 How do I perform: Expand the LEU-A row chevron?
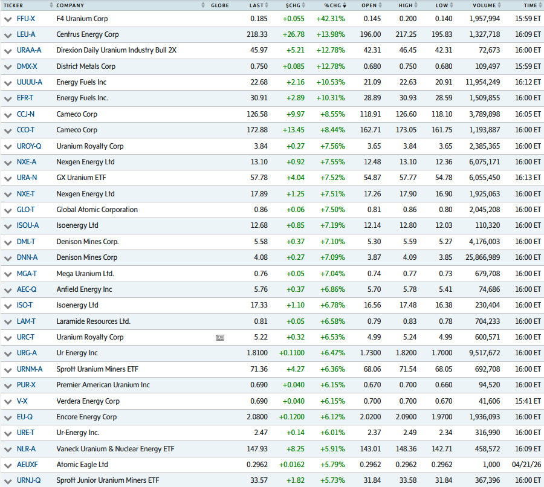point(8,36)
